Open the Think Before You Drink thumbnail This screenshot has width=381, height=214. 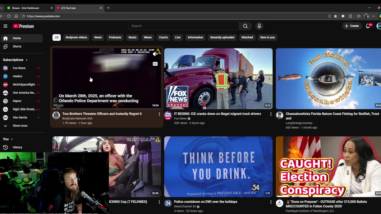tap(218, 166)
